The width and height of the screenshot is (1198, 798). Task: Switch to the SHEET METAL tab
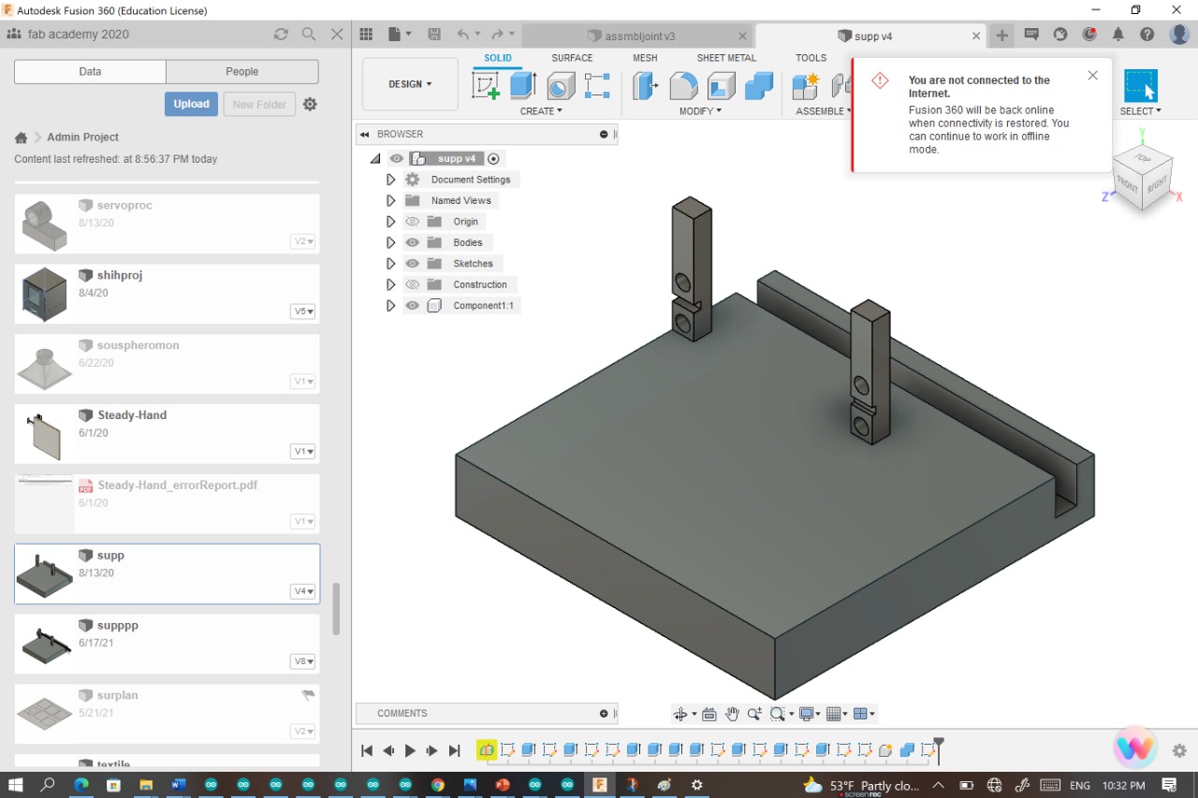pos(726,58)
